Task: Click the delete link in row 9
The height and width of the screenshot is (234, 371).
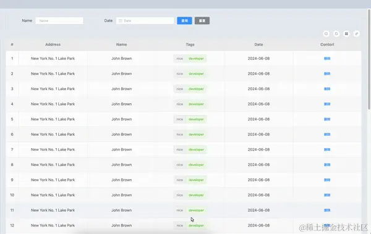Action: tap(327, 180)
